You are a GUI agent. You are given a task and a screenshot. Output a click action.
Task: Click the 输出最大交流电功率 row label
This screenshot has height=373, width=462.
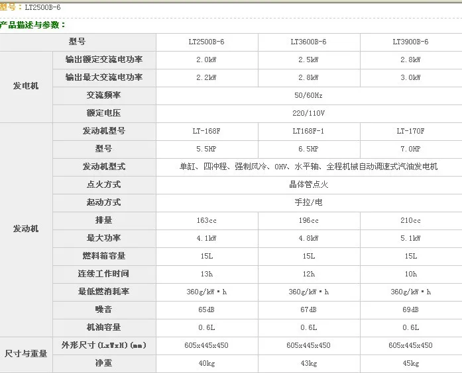103,77
